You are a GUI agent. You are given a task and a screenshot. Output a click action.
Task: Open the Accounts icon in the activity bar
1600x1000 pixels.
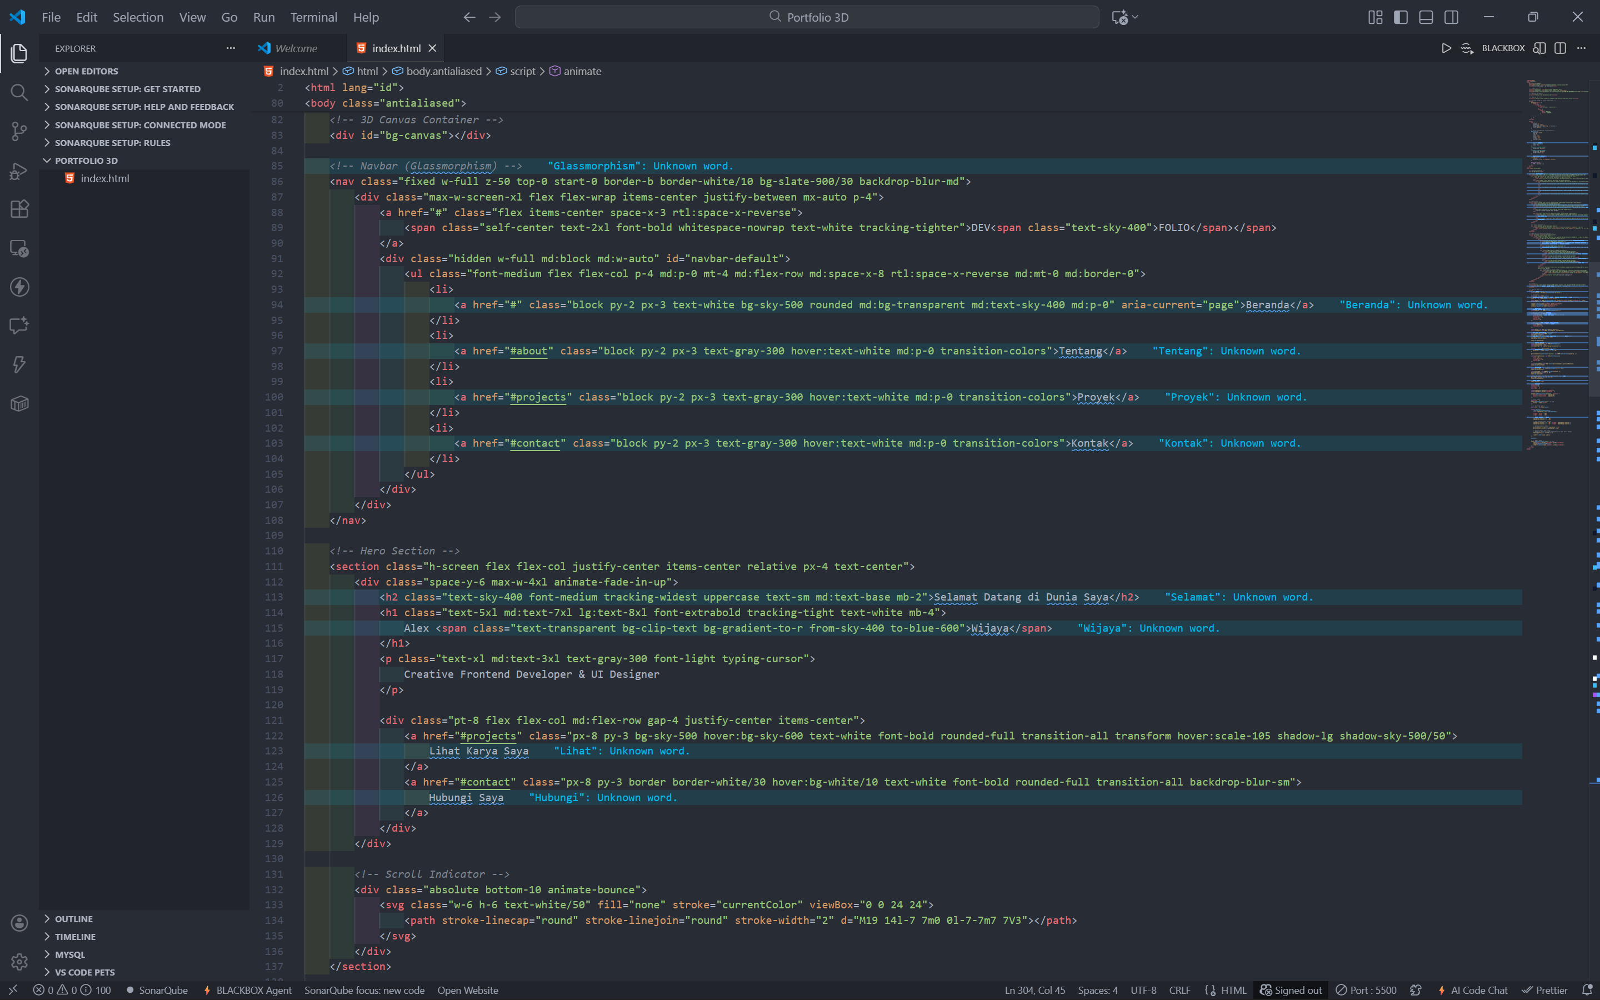pyautogui.click(x=18, y=922)
